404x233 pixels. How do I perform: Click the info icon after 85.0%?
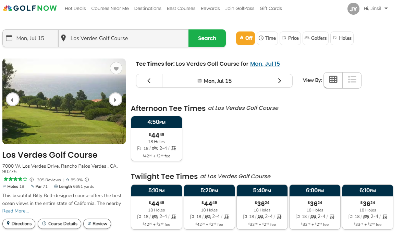87,180
